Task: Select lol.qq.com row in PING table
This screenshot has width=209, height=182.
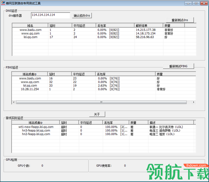Action: [104, 85]
